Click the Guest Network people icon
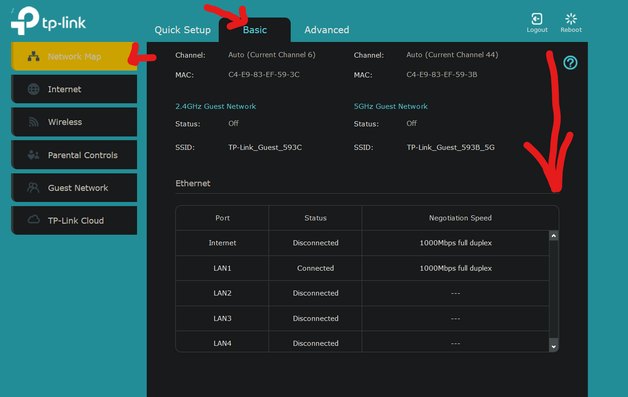 click(33, 188)
